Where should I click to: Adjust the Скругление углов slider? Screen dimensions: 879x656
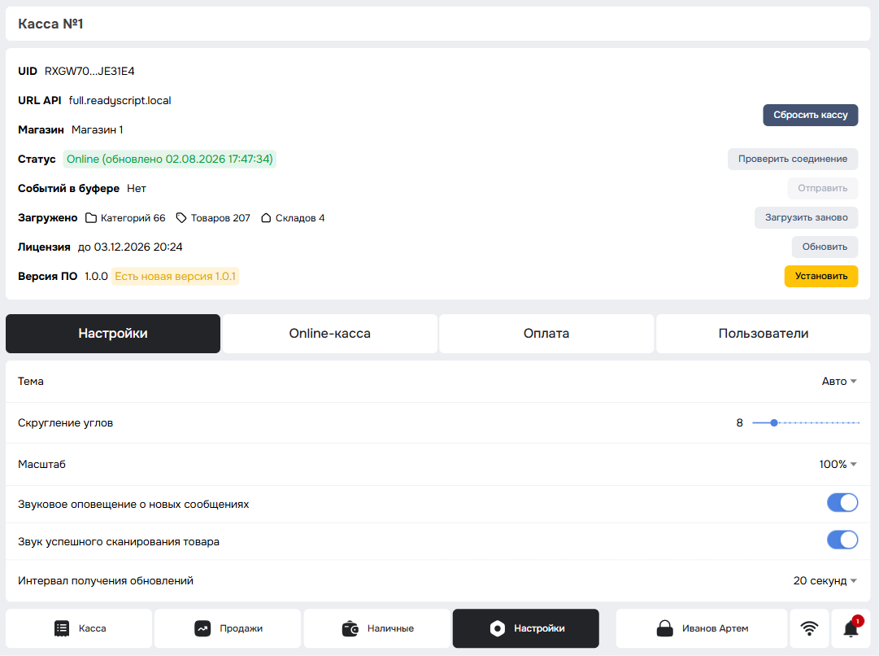[806, 422]
